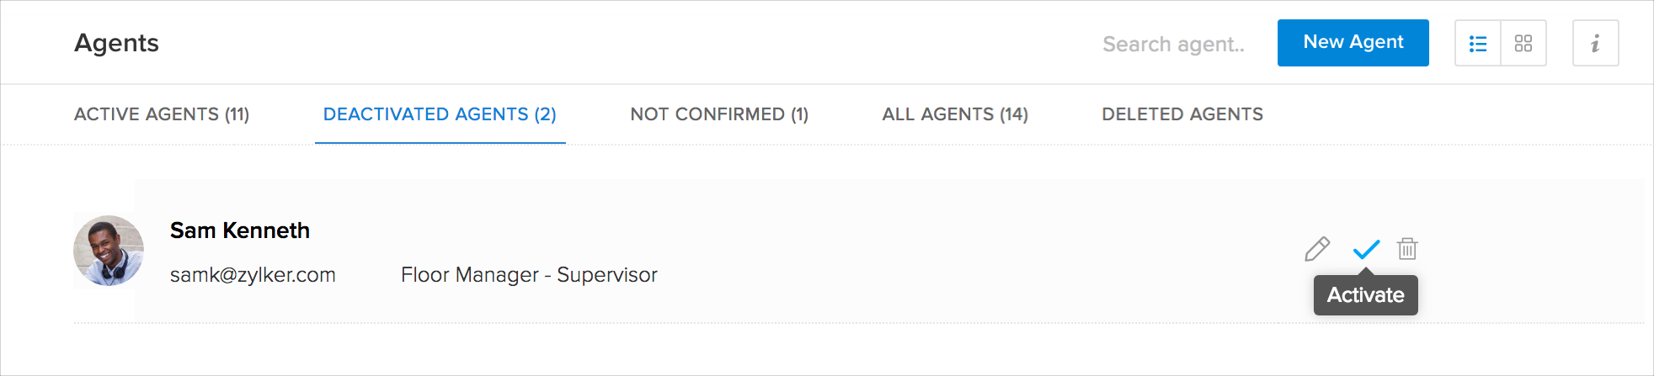Switch to list view layout
Screen dimensions: 1654x376
click(x=1478, y=44)
